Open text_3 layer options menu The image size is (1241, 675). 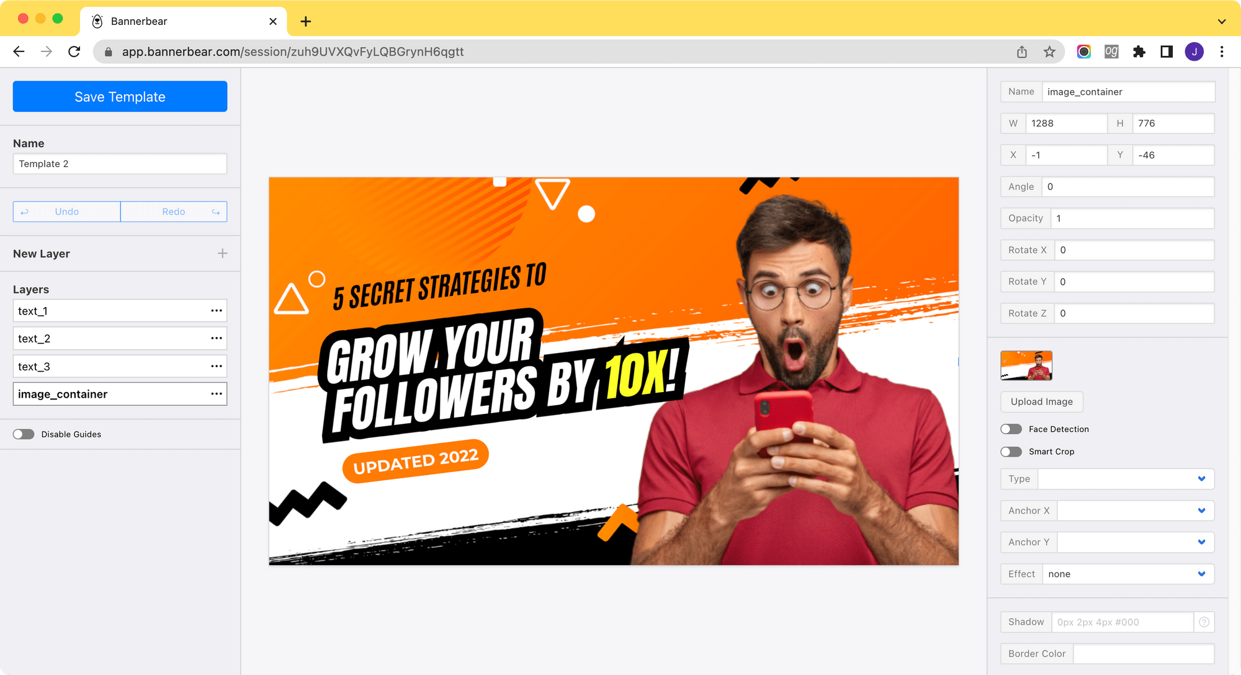pyautogui.click(x=217, y=366)
